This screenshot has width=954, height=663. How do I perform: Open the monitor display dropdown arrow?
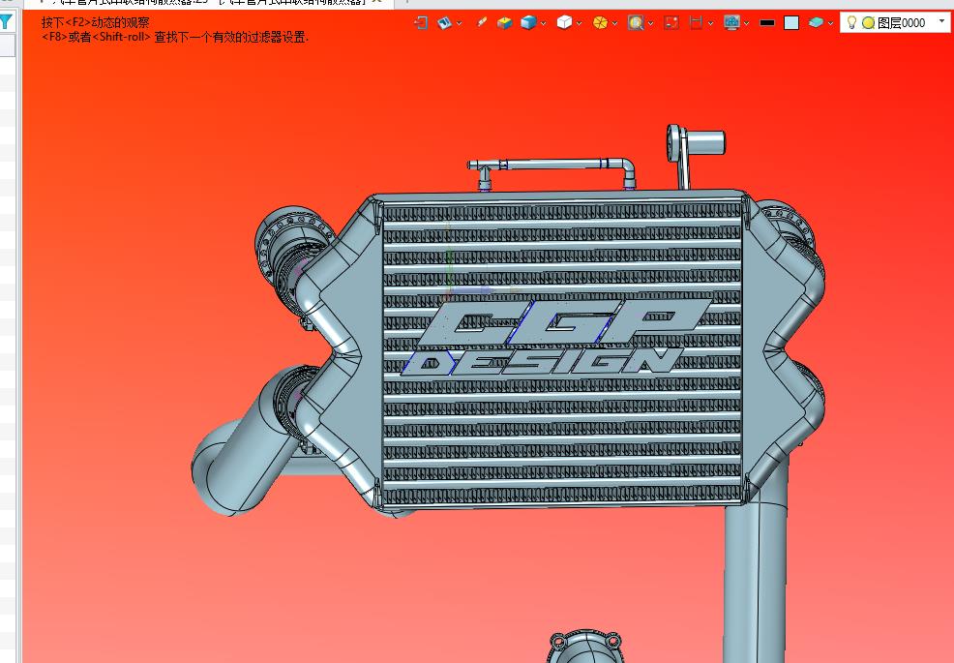click(x=747, y=23)
